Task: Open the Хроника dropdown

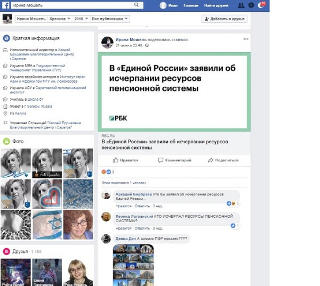Action: pos(59,19)
